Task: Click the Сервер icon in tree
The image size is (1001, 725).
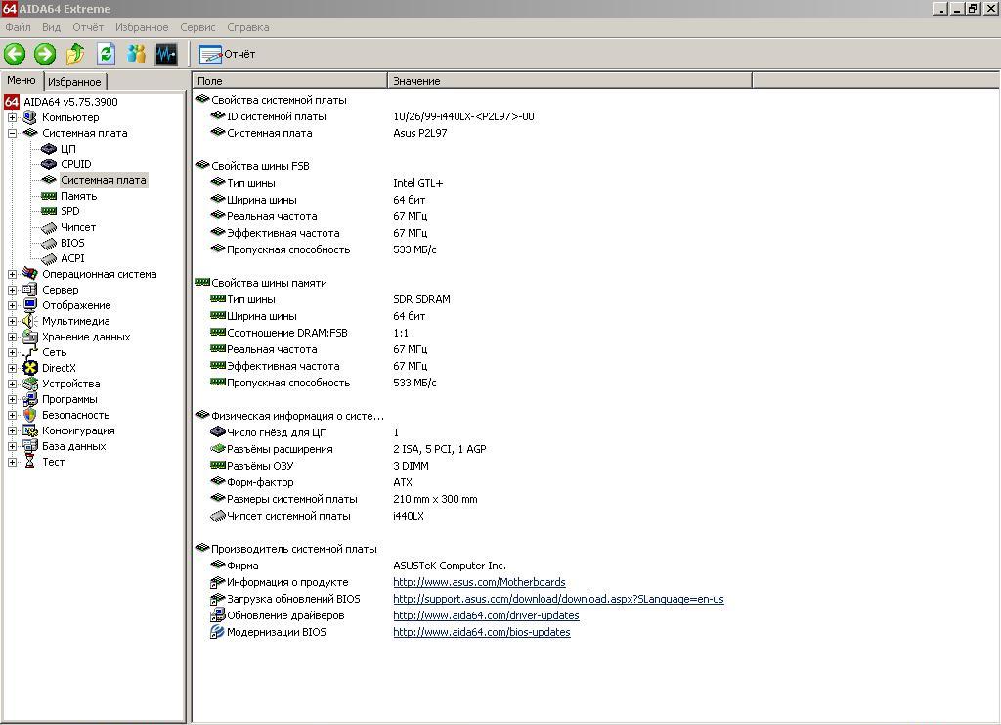Action: [x=30, y=290]
